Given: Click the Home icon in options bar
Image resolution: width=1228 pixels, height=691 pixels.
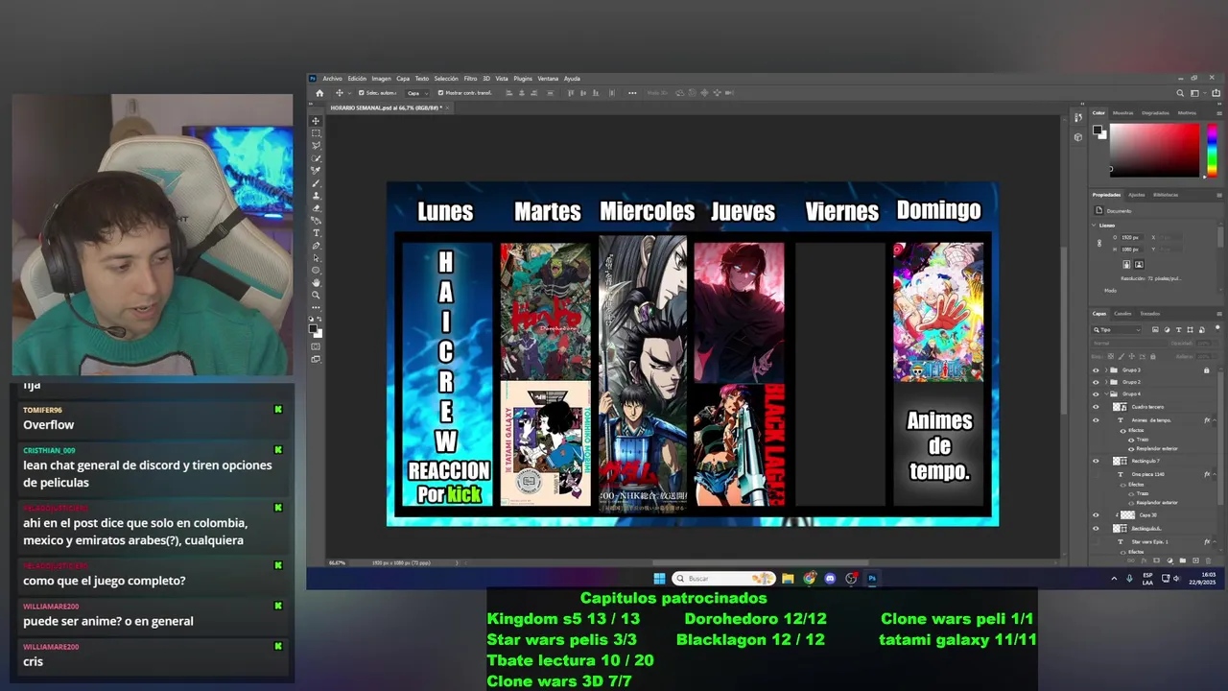Looking at the screenshot, I should tap(319, 93).
